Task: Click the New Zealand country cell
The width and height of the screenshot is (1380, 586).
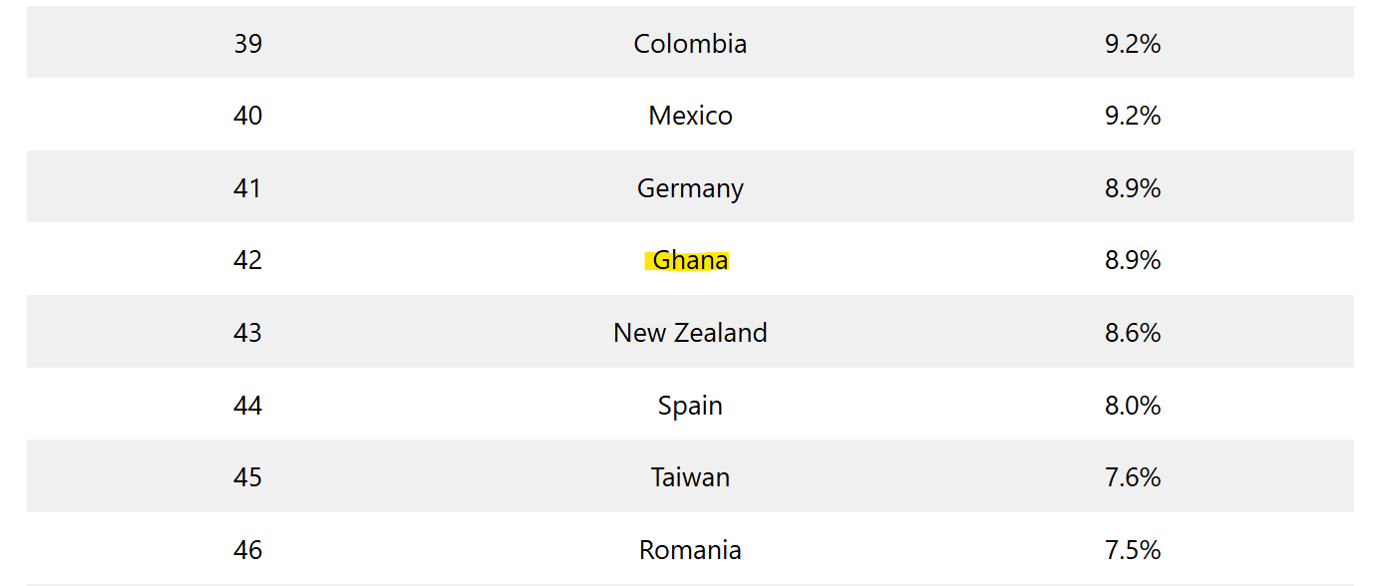Action: click(690, 333)
